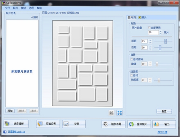Open the 分享到Facebook link
Viewport: 180px width, 137px height.
tap(17, 132)
